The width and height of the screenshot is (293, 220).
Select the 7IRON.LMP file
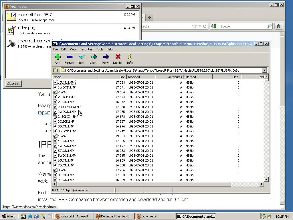pos(66,165)
